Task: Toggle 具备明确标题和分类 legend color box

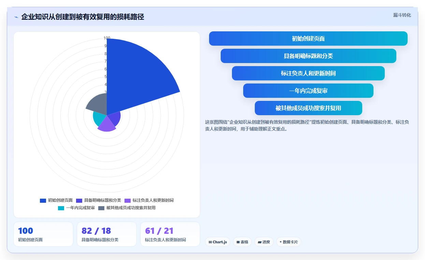Action: 79,200
